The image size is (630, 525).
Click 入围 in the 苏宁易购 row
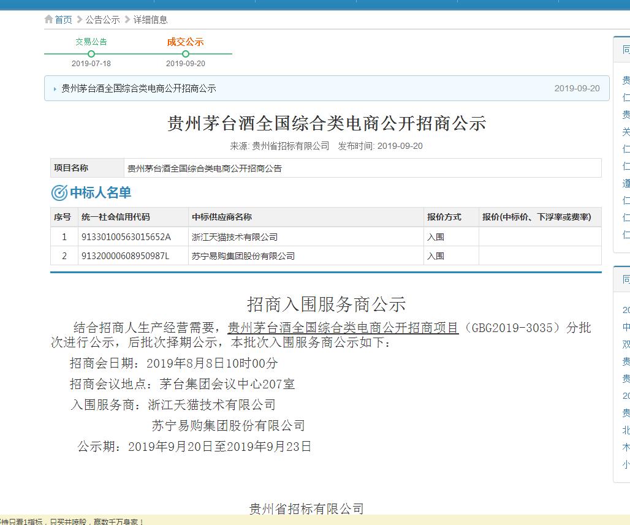[x=436, y=256]
